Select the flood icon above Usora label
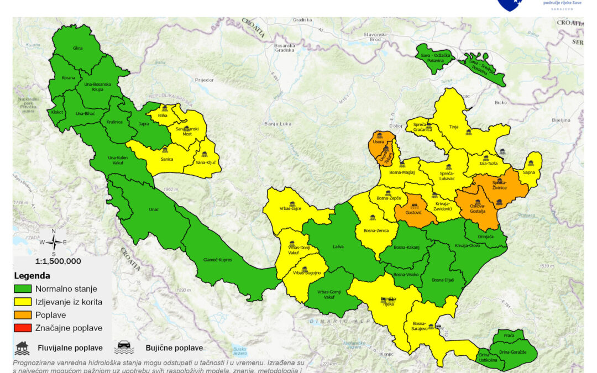Viewport: 597px width, 373px height. [x=379, y=135]
